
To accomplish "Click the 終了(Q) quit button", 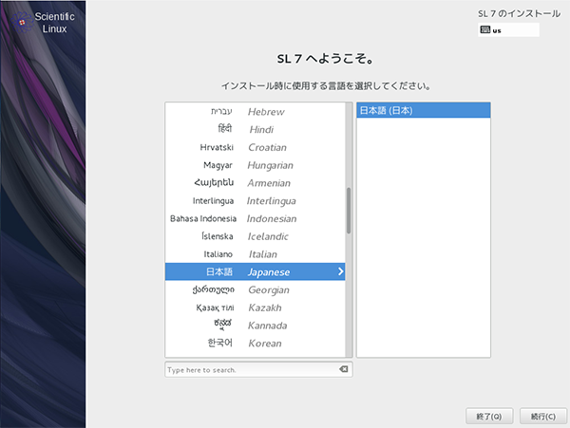I will (489, 416).
